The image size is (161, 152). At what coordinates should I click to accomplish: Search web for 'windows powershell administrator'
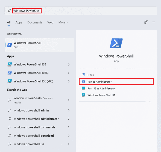click(36, 119)
